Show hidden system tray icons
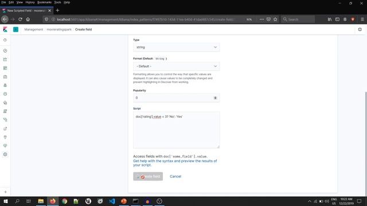Screen dimensions: 367x206 coord(310,201)
